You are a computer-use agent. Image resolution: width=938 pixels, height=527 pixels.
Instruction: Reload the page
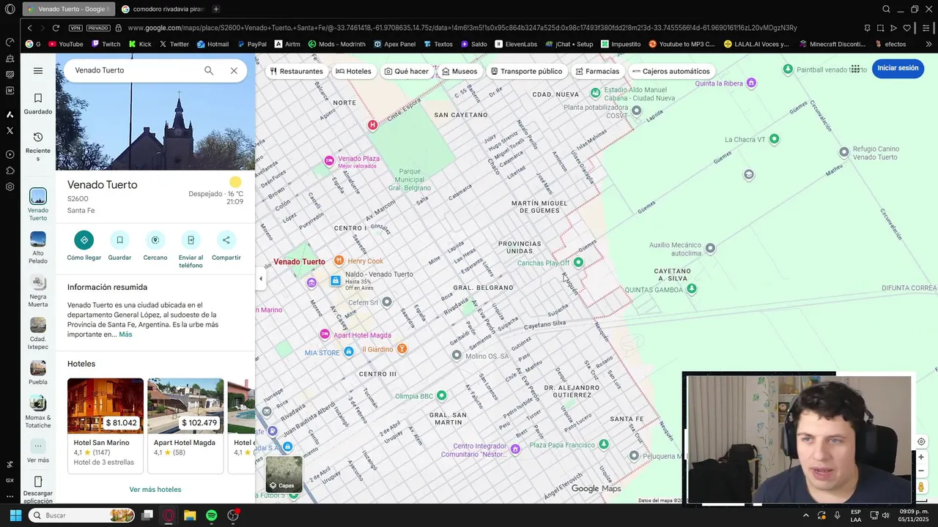(56, 28)
